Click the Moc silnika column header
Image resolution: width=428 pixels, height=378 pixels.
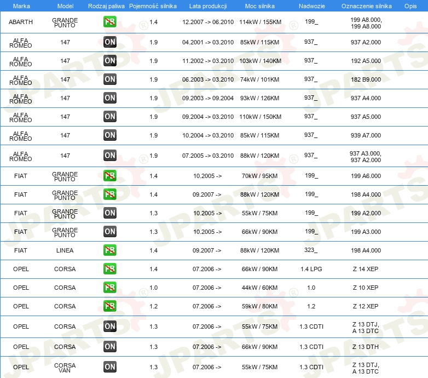coord(260,6)
